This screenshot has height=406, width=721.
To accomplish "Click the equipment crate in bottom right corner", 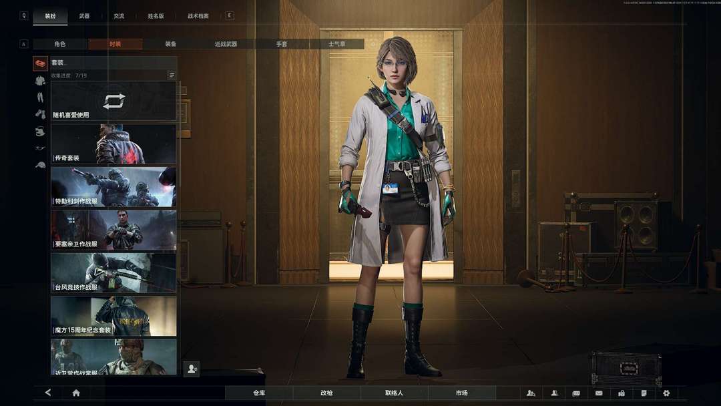I will (x=626, y=369).
